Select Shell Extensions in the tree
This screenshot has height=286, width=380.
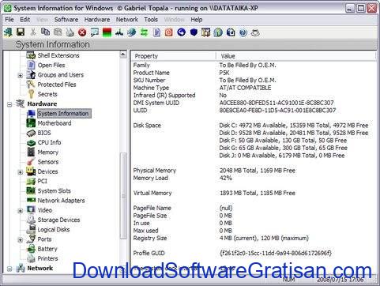58,55
